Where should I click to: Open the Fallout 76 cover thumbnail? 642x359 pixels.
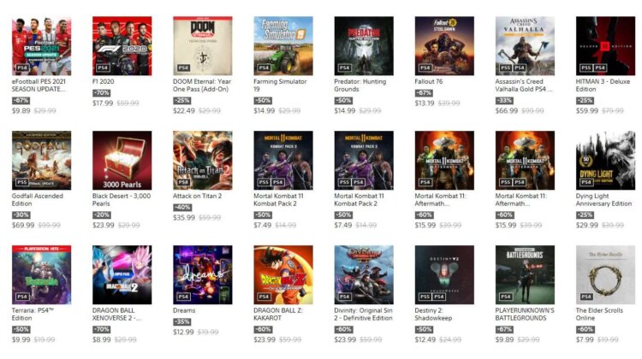[x=444, y=46]
